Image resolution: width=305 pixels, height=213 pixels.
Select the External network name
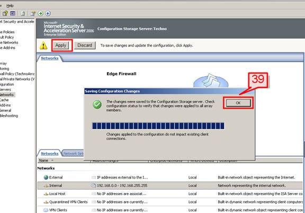click(56, 177)
